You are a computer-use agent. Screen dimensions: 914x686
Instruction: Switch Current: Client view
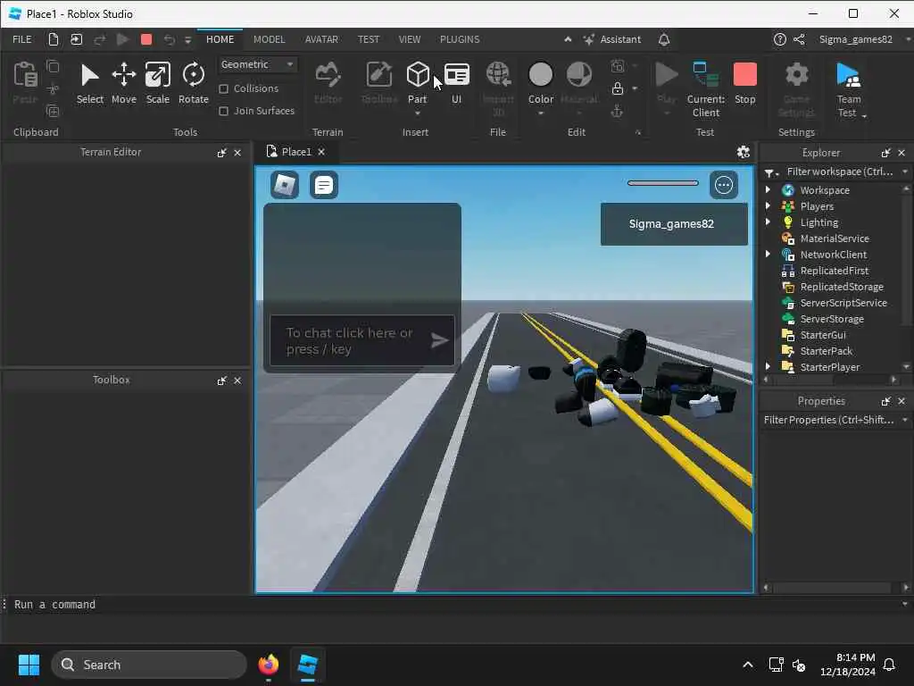(x=706, y=90)
